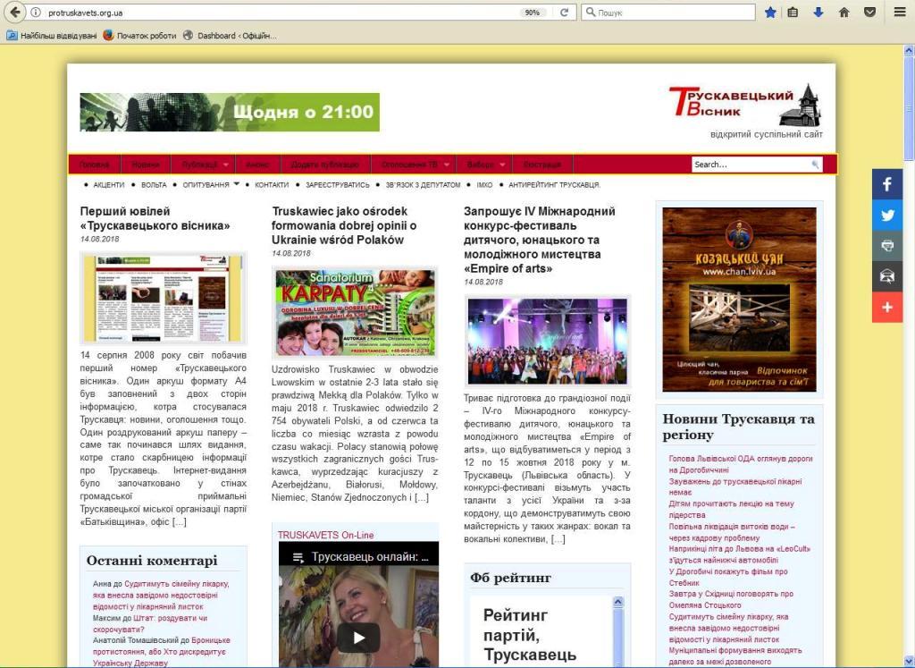This screenshot has width=915, height=668.
Task: Open article 'Перший ювілей «Трускавецького вісника»'
Action: pyautogui.click(x=155, y=218)
